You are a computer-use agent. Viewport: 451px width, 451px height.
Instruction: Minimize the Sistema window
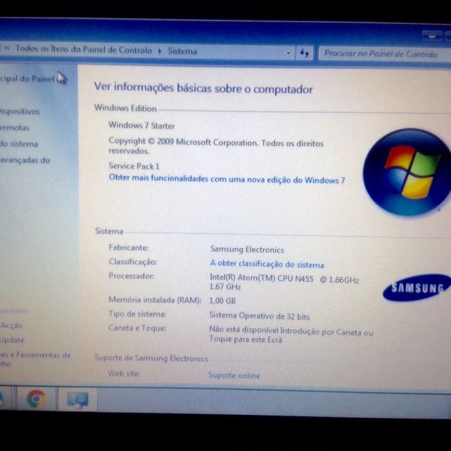point(432,36)
